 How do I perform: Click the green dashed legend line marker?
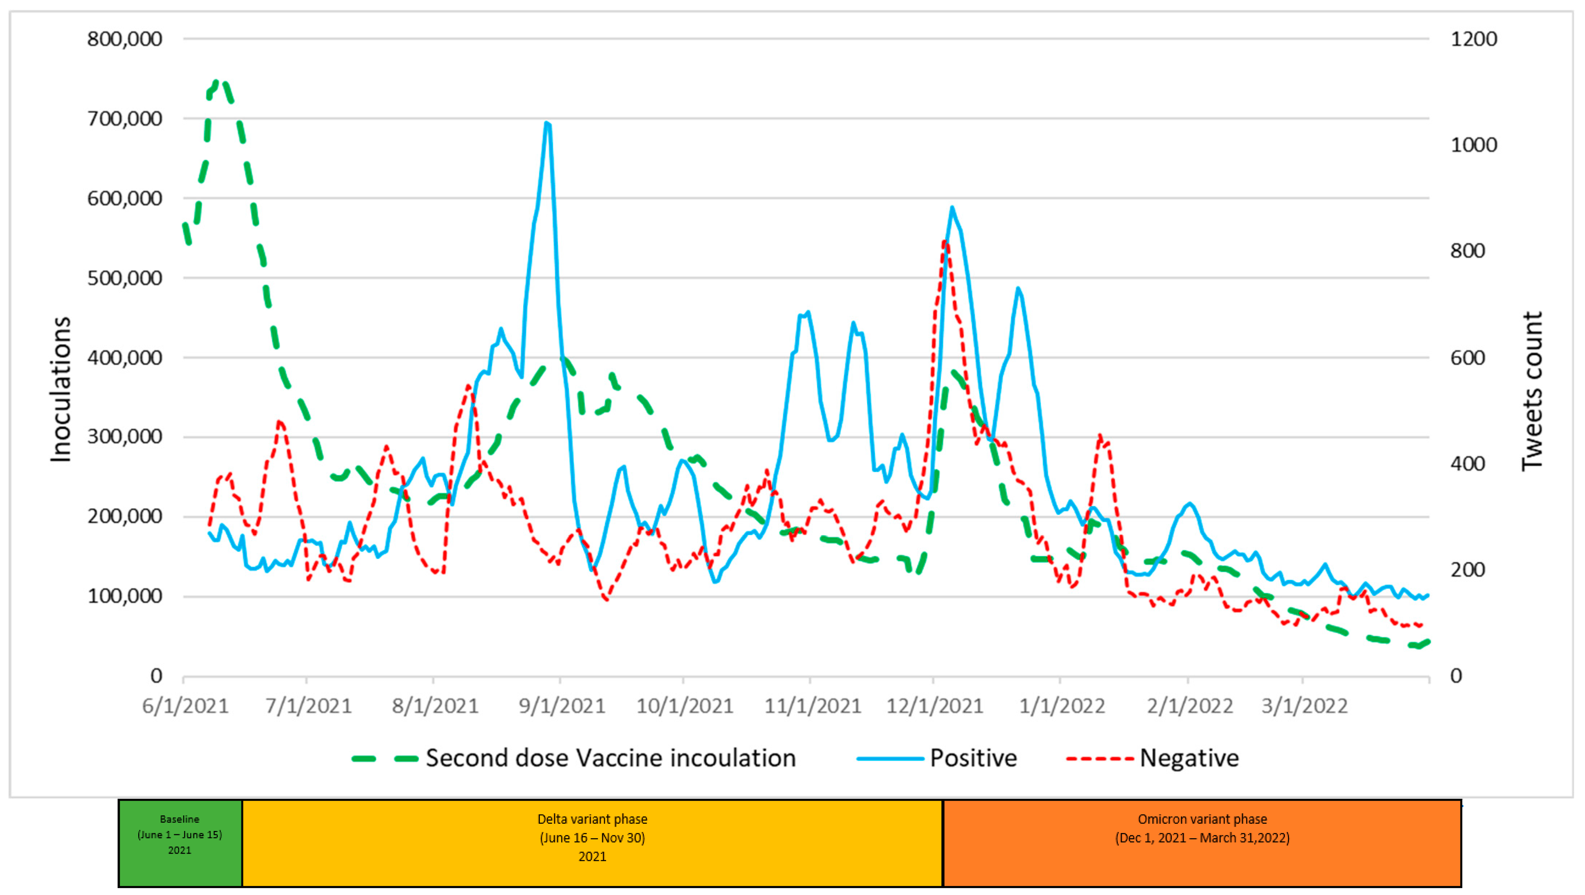click(385, 759)
